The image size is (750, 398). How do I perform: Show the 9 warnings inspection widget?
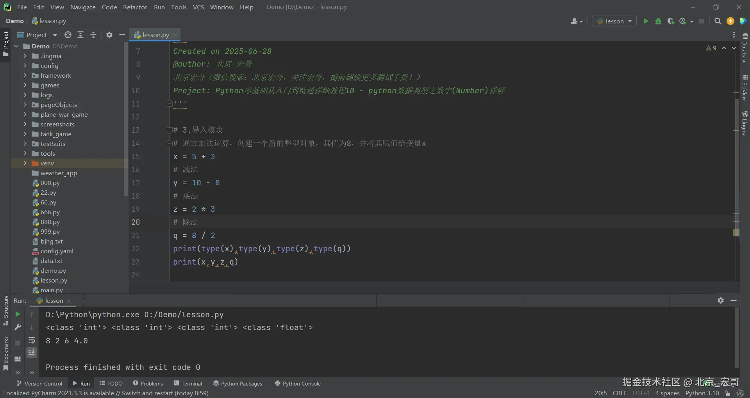coord(711,48)
